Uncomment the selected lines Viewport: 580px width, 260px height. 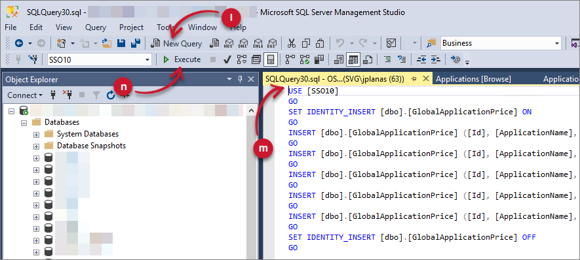401,59
